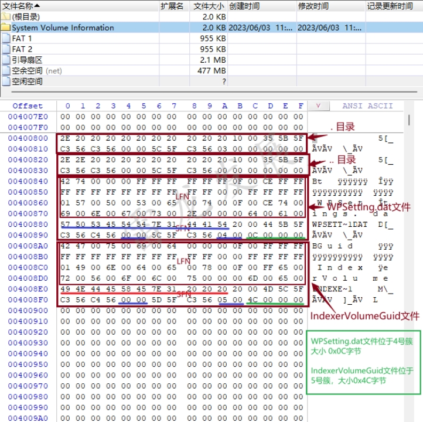The width and height of the screenshot is (423, 422).
Task: Select the System Volume Information row
Action: click(x=211, y=28)
